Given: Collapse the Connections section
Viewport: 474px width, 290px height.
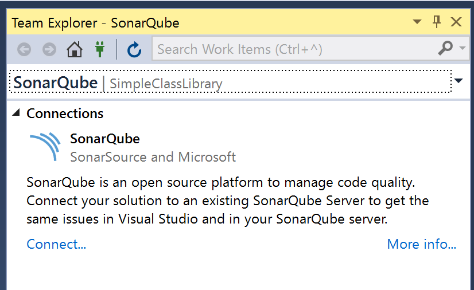Looking at the screenshot, I should tap(16, 113).
